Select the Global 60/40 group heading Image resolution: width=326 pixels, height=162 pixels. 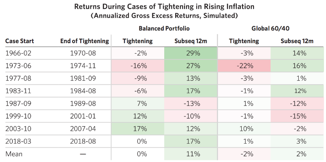click(270, 28)
